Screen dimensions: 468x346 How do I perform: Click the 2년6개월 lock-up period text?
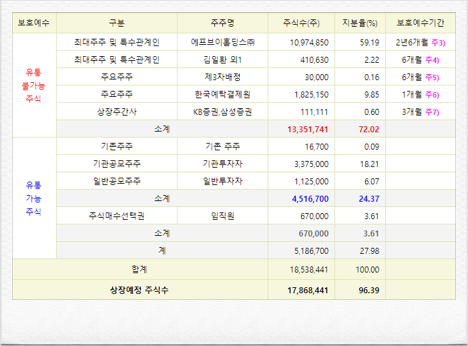(x=412, y=42)
